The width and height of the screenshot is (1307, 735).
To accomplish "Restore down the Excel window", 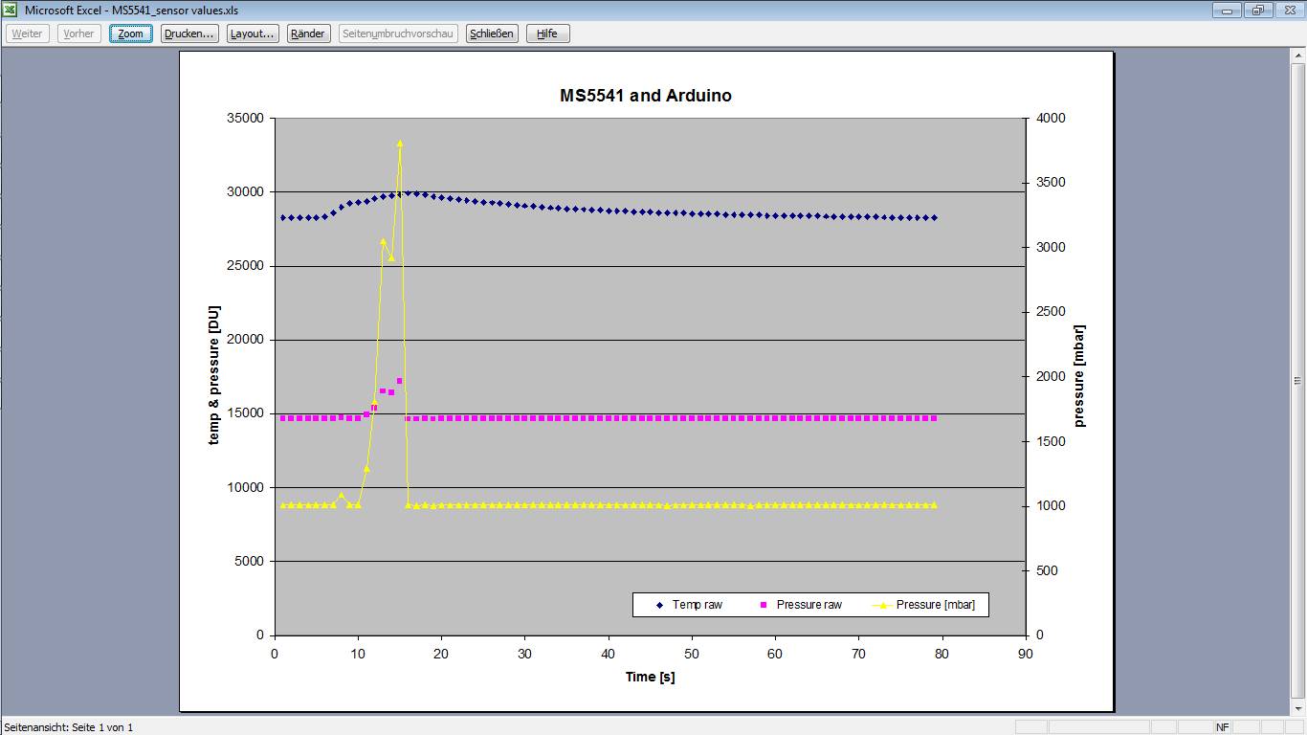I will tap(1257, 10).
